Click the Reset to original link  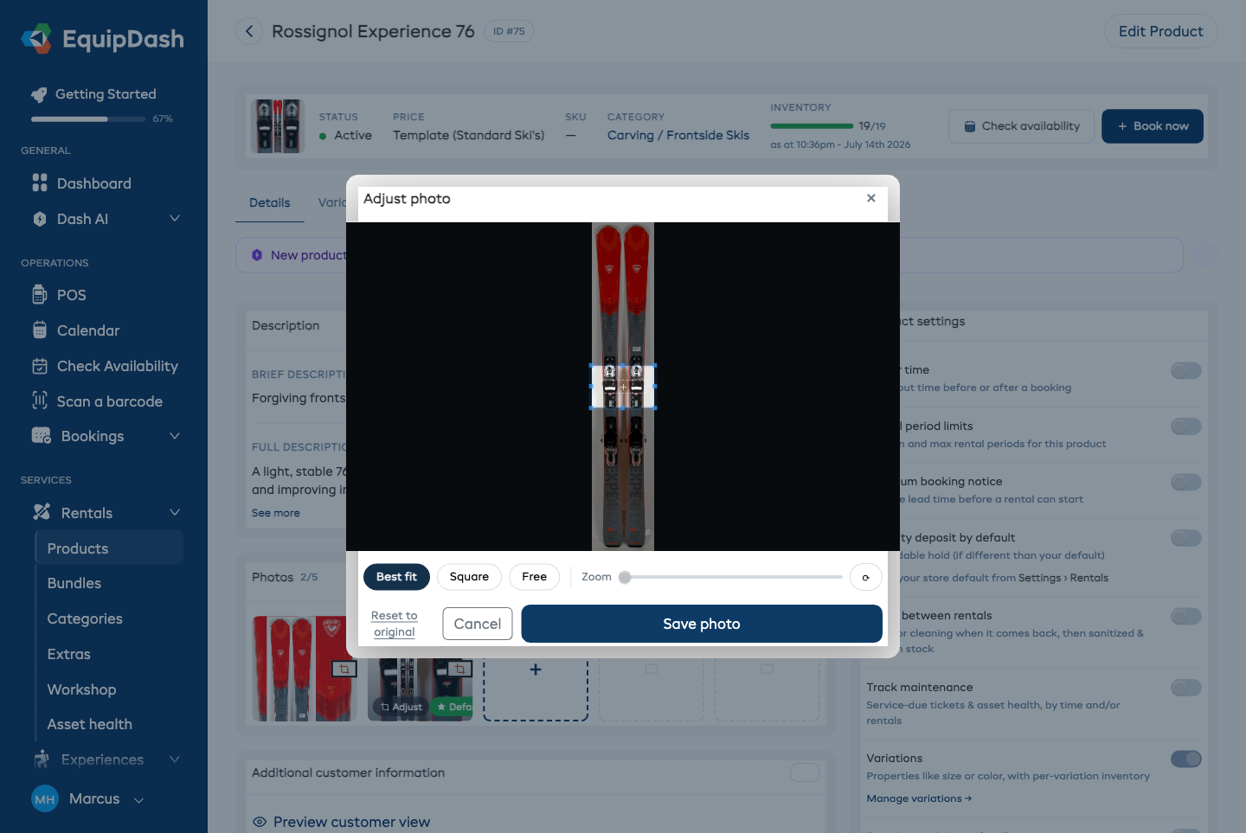point(395,624)
